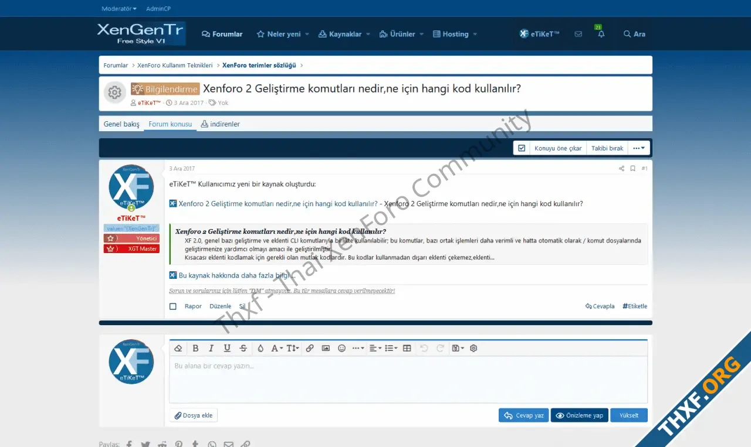Screen dimensions: 751x447
Task: Insert a link with chain icon
Action: click(x=310, y=348)
